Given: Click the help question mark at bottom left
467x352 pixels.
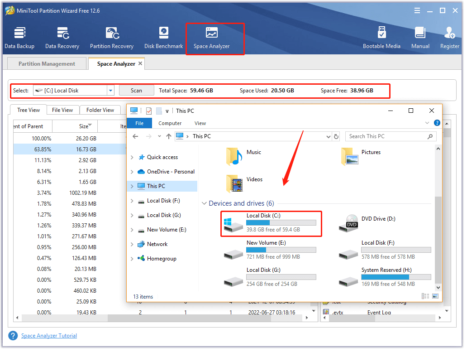Looking at the screenshot, I should coord(13,335).
